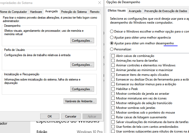
Task: Enable Habilitar o Peek checkbox
Action: pos(113,89)
